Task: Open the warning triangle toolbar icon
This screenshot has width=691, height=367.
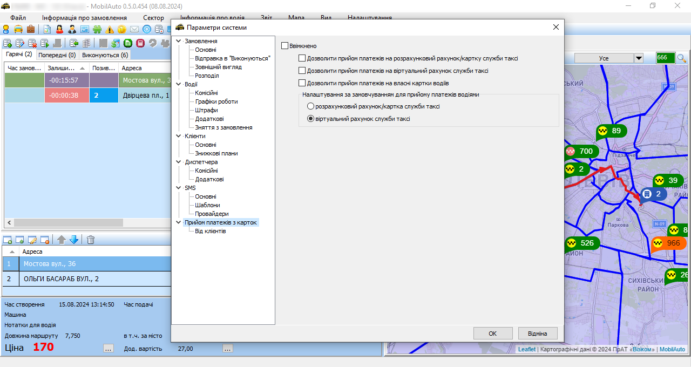Action: (x=110, y=29)
